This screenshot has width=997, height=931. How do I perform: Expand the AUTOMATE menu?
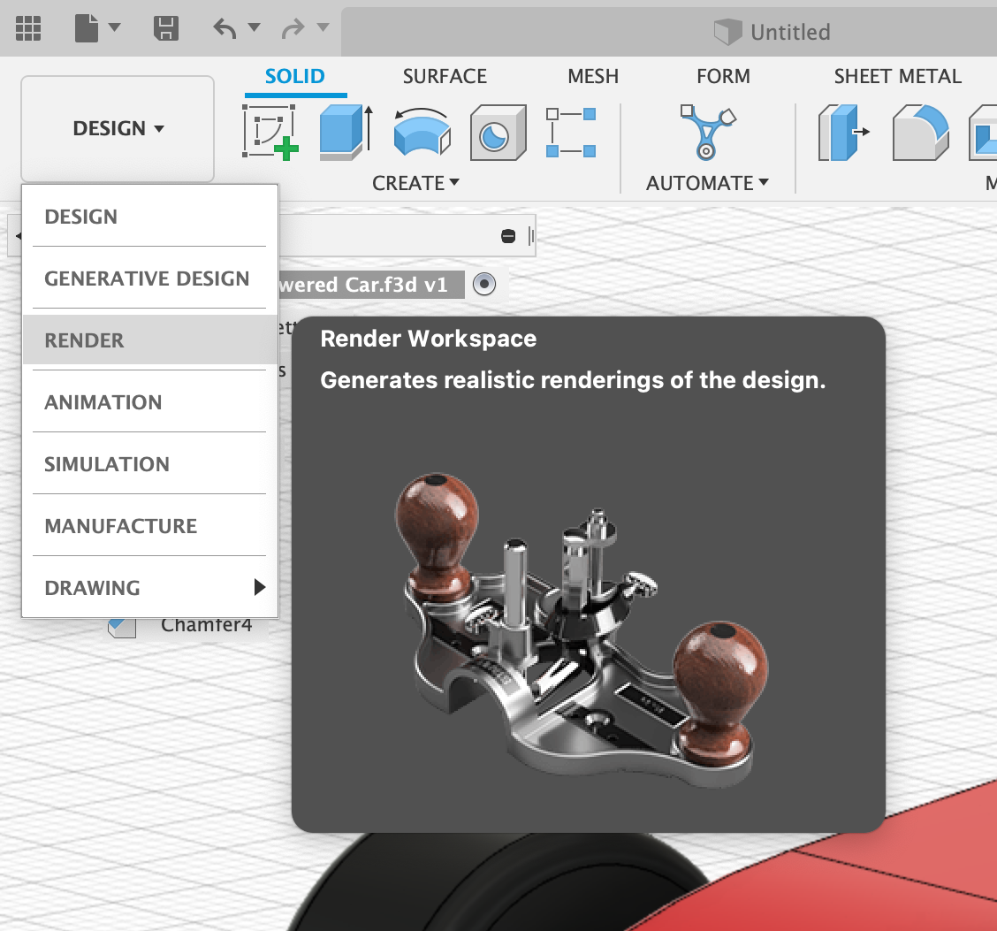(707, 183)
